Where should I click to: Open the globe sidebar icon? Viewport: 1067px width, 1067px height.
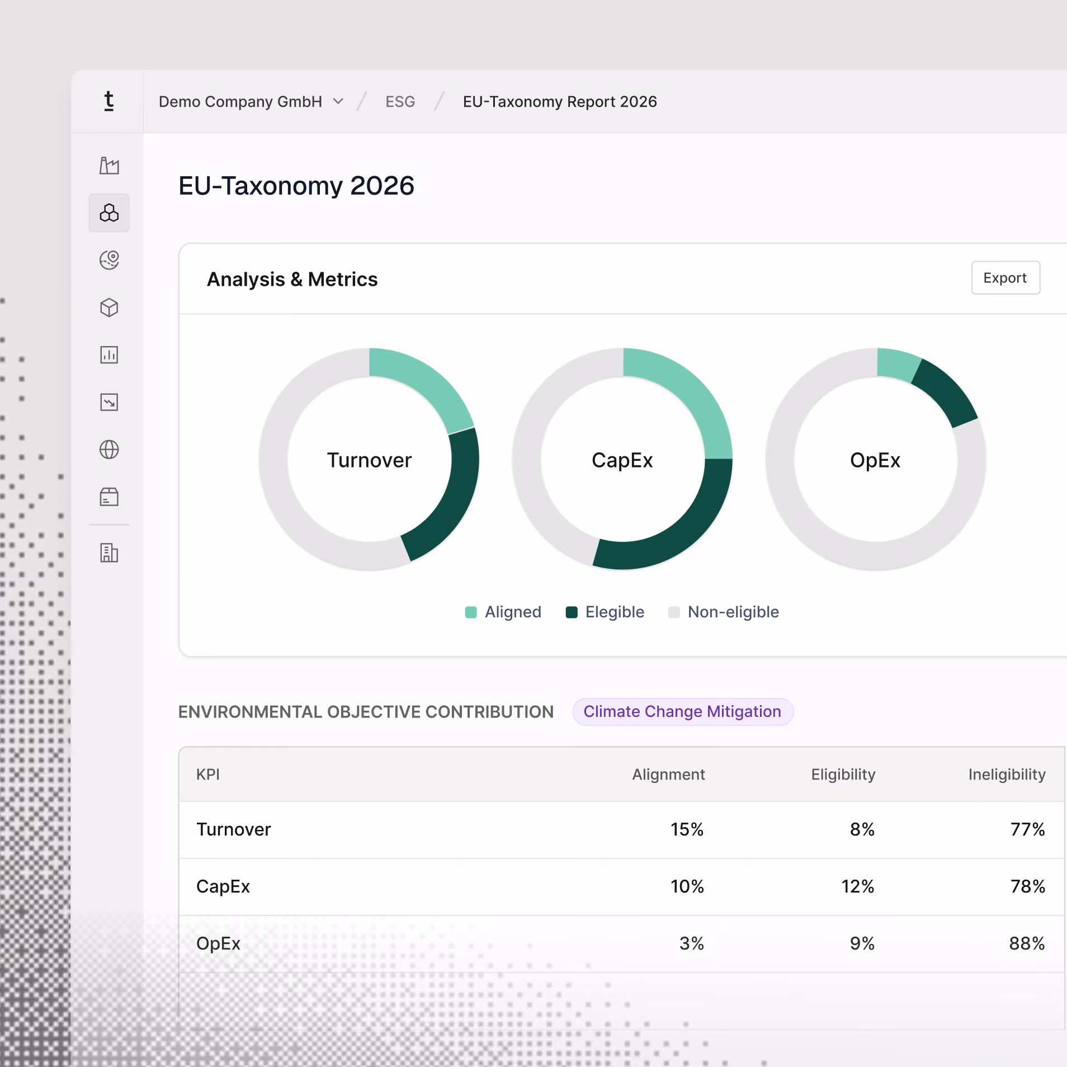[109, 450]
